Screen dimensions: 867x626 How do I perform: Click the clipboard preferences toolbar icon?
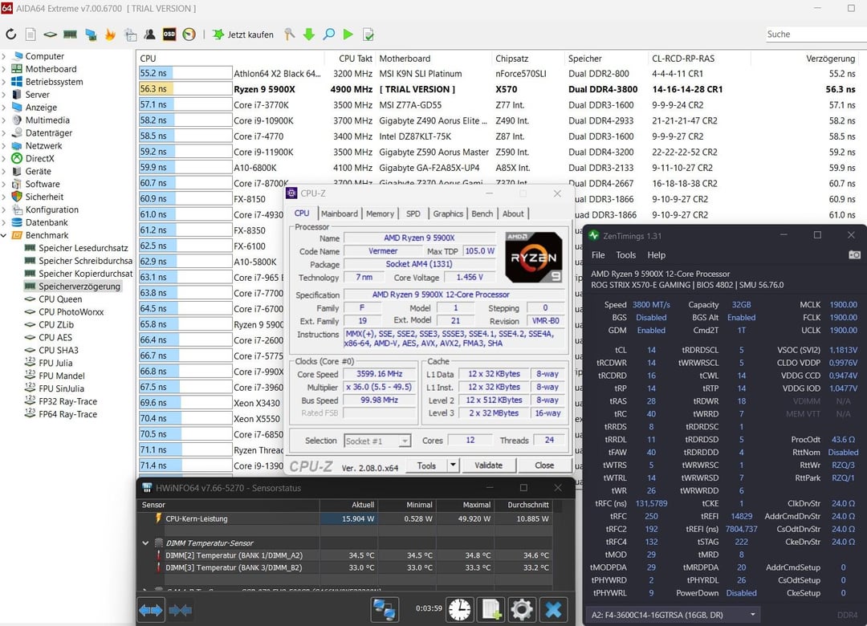[x=131, y=35]
